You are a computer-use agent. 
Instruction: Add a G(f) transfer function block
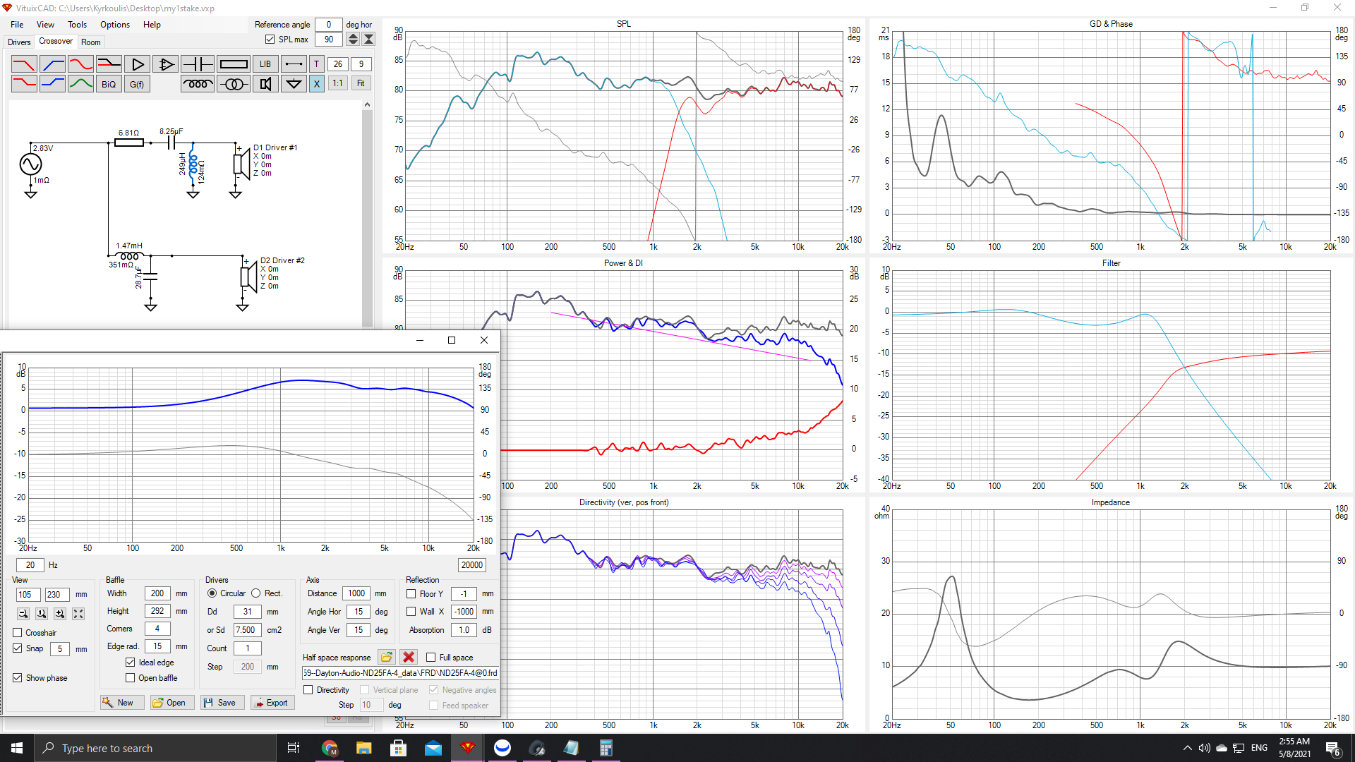click(137, 84)
